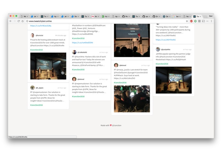The width and height of the screenshot is (222, 158).
Task: Open the blue t.co/JA0rYVwIkG link
Action: [x=166, y=40]
